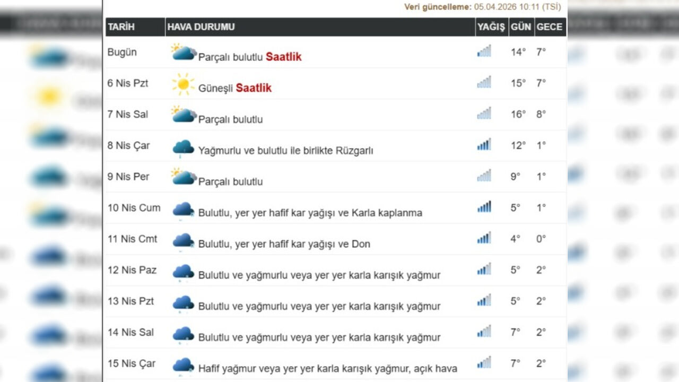Select the partly cloudy icon for Bugün
Viewport: 679px width, 382px height.
point(182,52)
